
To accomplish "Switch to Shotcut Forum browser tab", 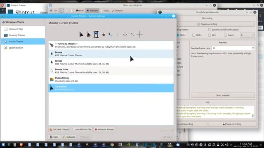I will click(x=18, y=5).
